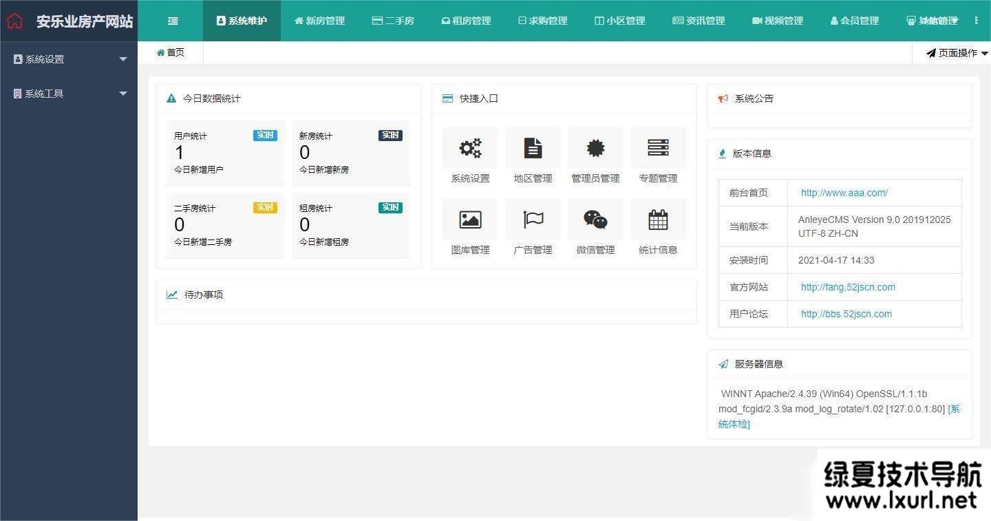The width and height of the screenshot is (991, 521).
Task: Open the 专题管理 server shortcut icon
Action: pyautogui.click(x=659, y=148)
